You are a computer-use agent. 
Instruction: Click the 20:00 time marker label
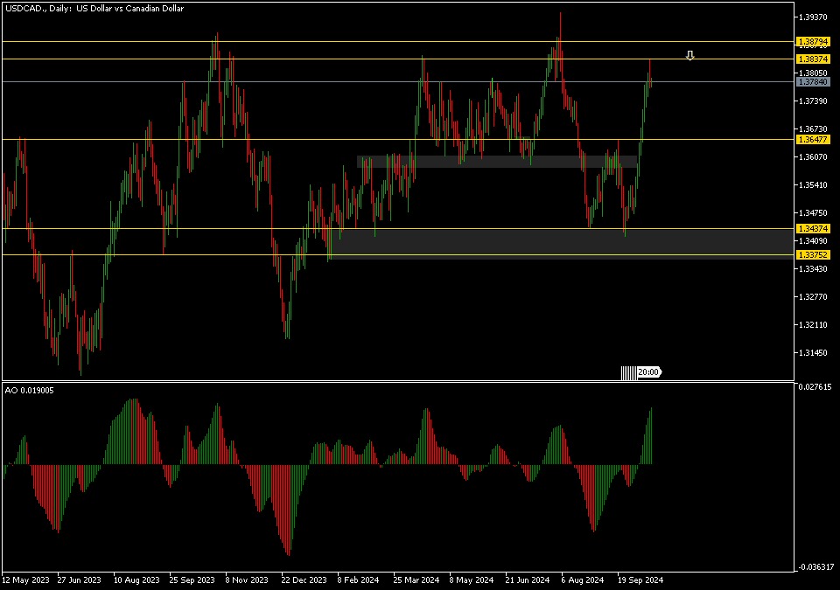coord(649,372)
